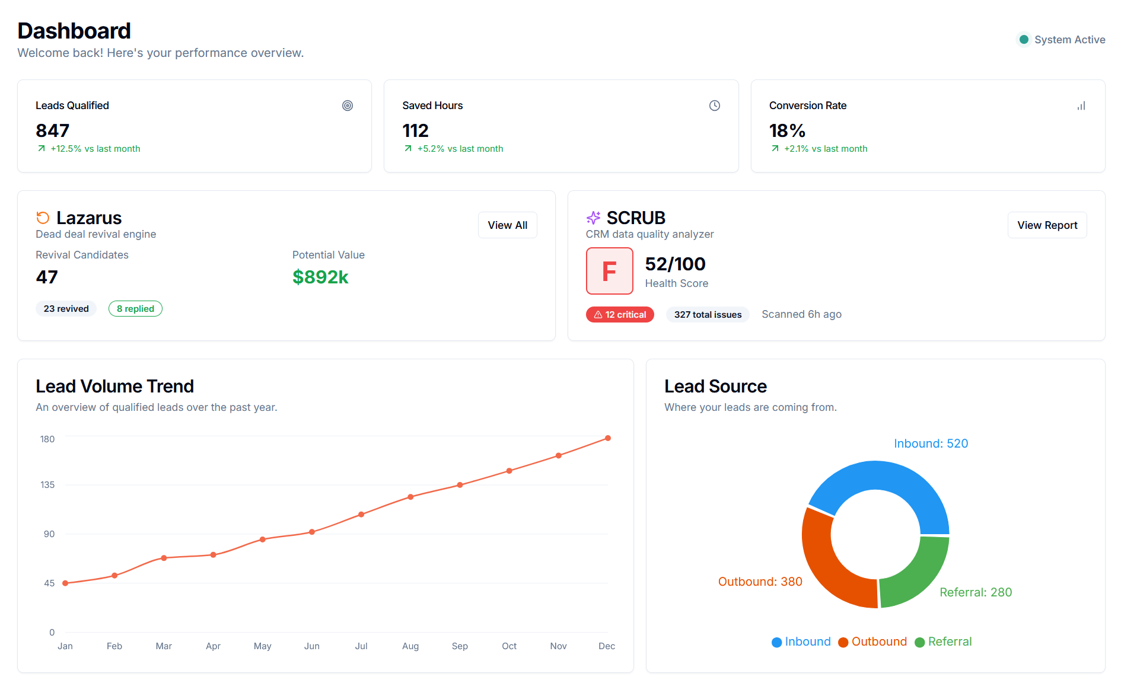The width and height of the screenshot is (1121, 680).
Task: Click the Dashboard page title
Action: [74, 30]
